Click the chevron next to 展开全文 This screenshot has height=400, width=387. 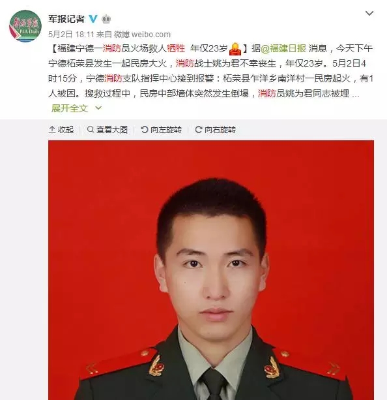[98, 108]
